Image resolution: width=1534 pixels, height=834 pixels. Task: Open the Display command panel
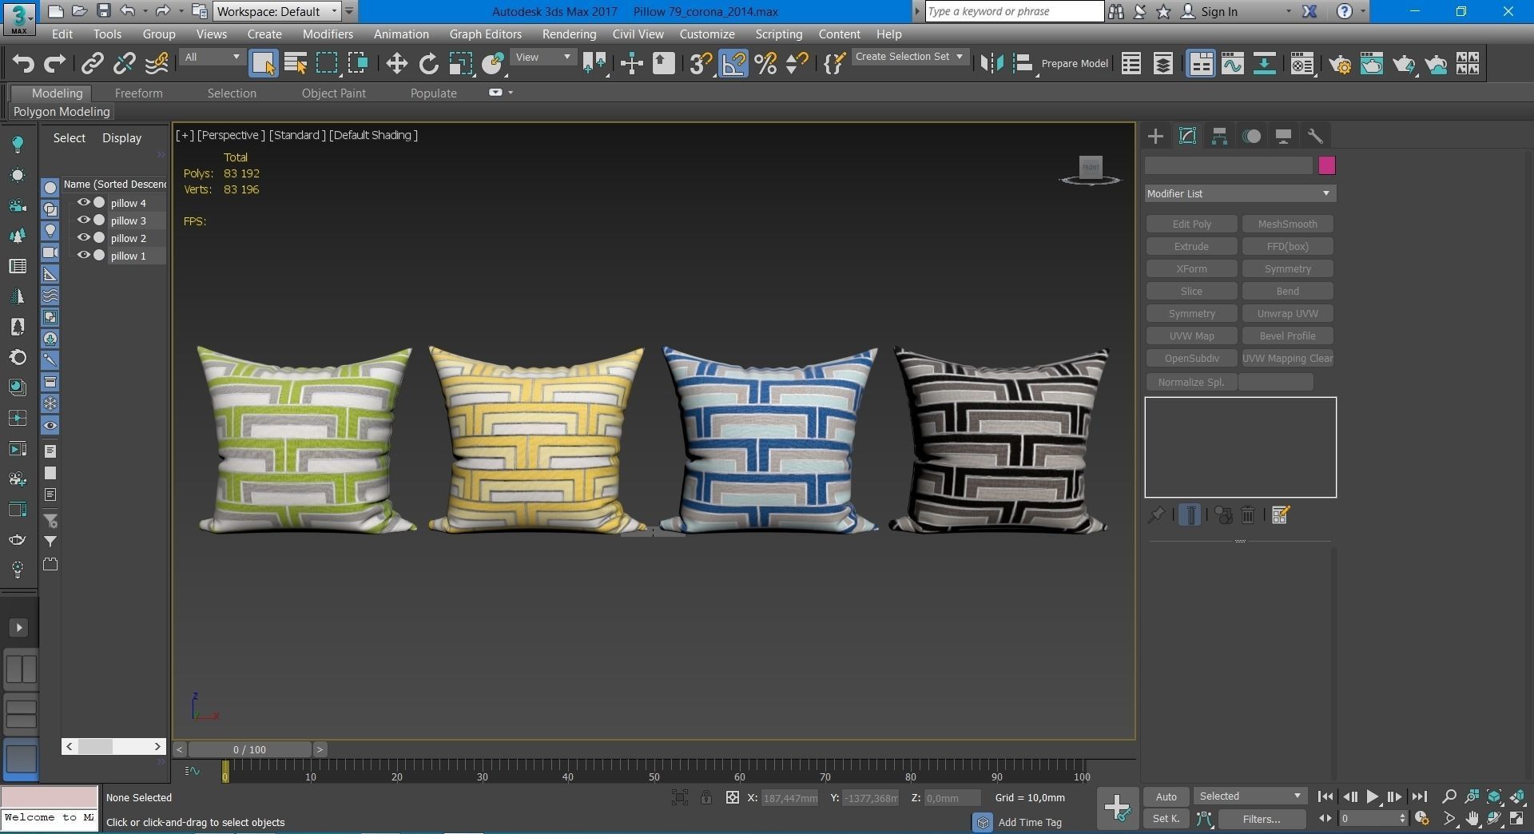(x=1283, y=137)
